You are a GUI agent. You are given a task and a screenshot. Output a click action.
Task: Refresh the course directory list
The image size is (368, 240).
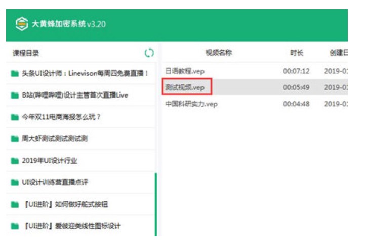coord(149,53)
